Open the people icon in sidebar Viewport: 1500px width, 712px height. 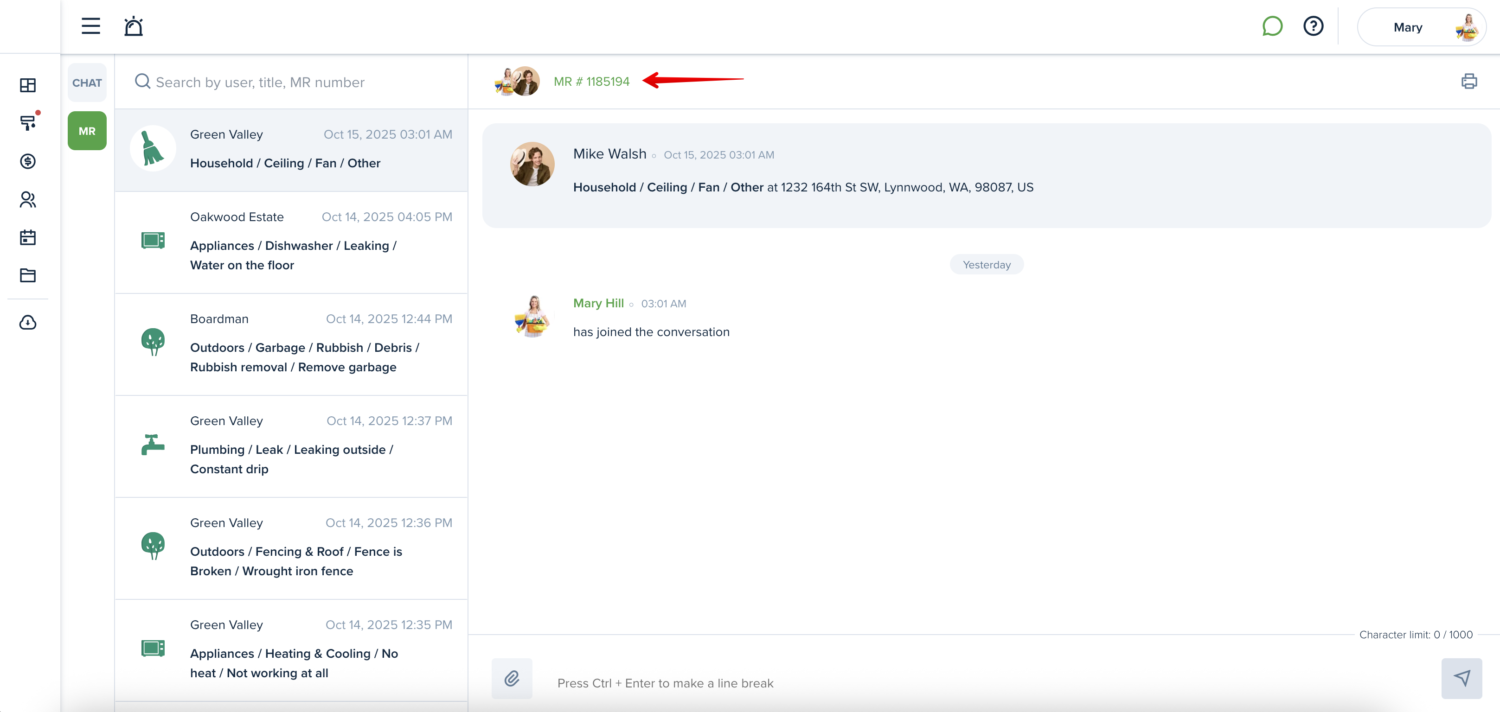[x=28, y=200]
